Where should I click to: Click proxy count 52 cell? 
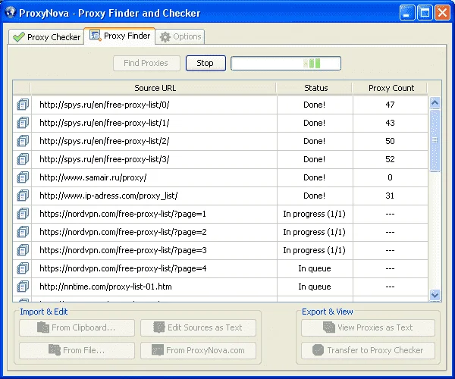point(390,159)
